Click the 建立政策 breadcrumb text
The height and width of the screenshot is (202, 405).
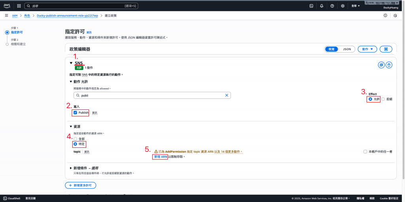[x=111, y=16]
